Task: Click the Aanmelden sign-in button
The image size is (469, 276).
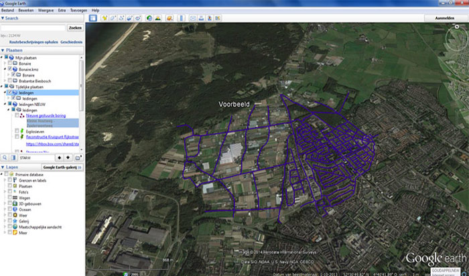Action: (445, 18)
